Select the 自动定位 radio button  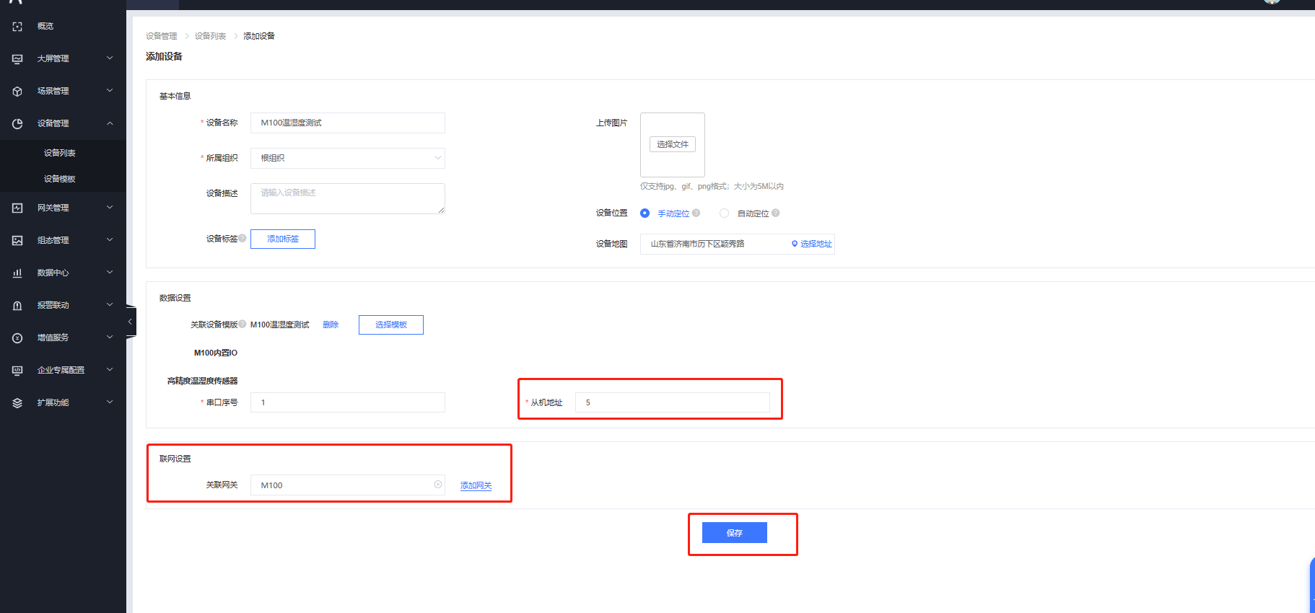(724, 213)
